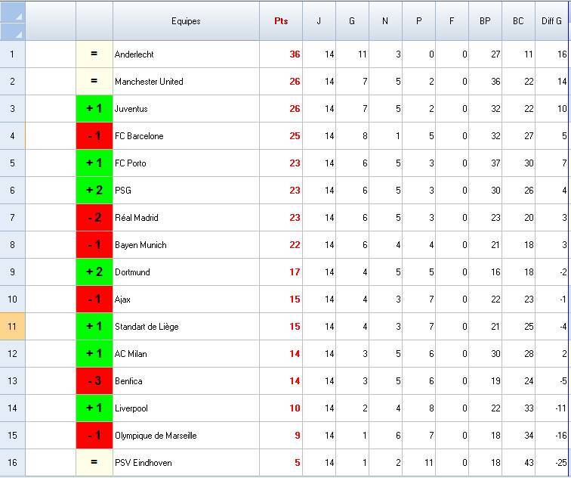Select the red -3 cell beside Benfica
The width and height of the screenshot is (571, 478).
coord(94,381)
